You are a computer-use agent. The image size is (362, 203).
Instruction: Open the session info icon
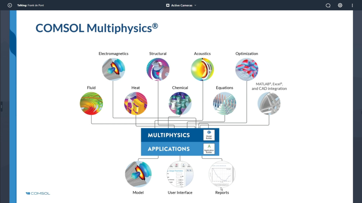(x=10, y=5)
